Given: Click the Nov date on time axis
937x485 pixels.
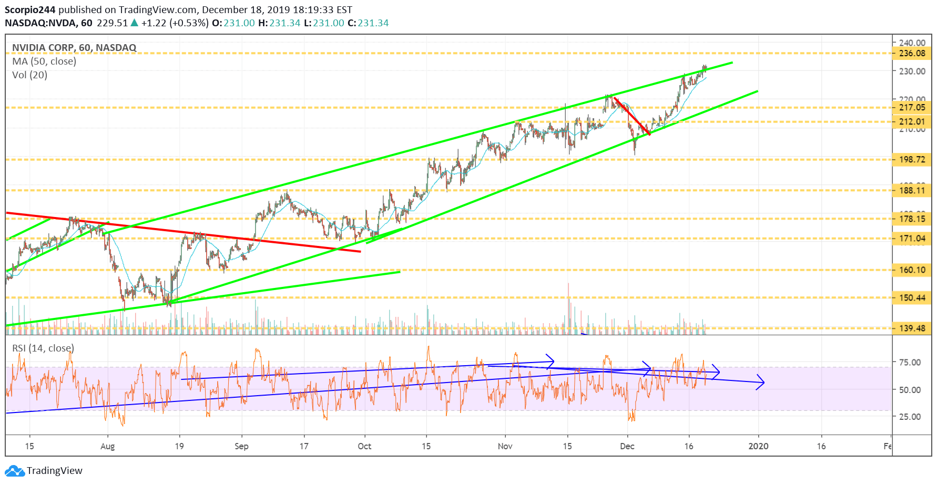Looking at the screenshot, I should click(x=505, y=446).
